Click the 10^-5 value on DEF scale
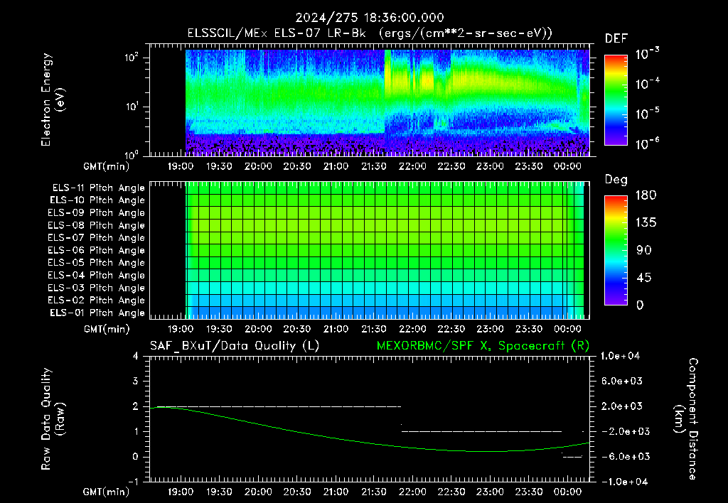 [x=647, y=114]
